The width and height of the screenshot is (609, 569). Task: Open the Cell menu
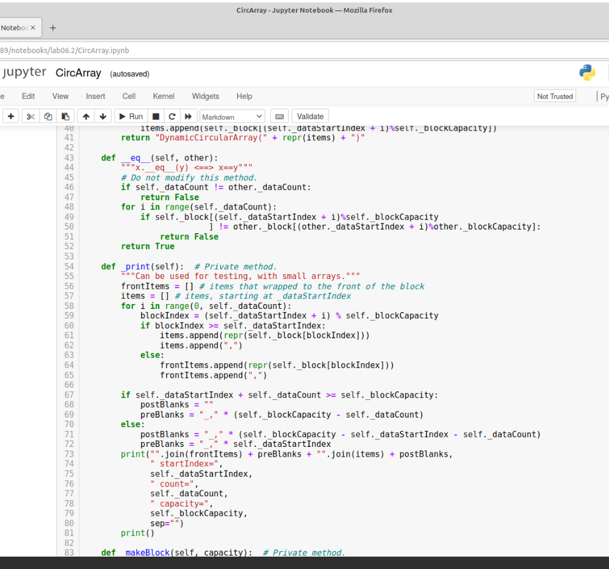pyautogui.click(x=129, y=96)
